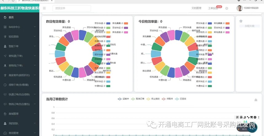Download the 当月订单数统计 chart image
Screen dimensions: 264x136
pos(256,100)
